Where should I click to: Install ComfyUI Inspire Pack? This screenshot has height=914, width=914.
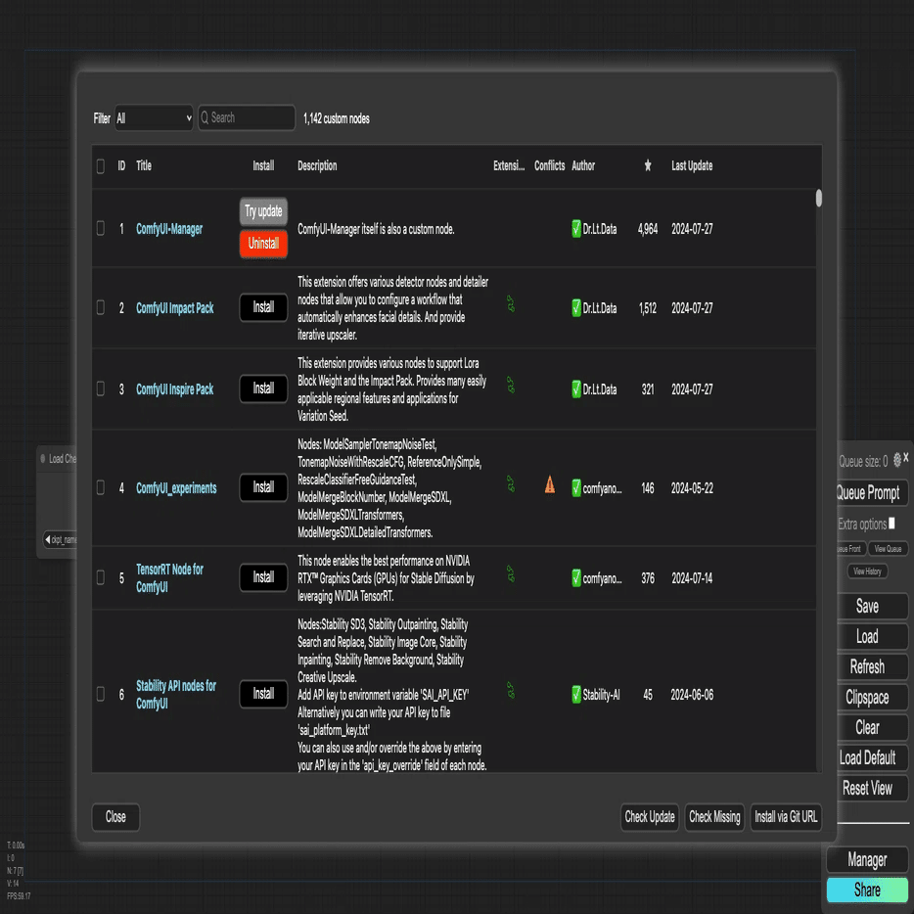pos(263,388)
